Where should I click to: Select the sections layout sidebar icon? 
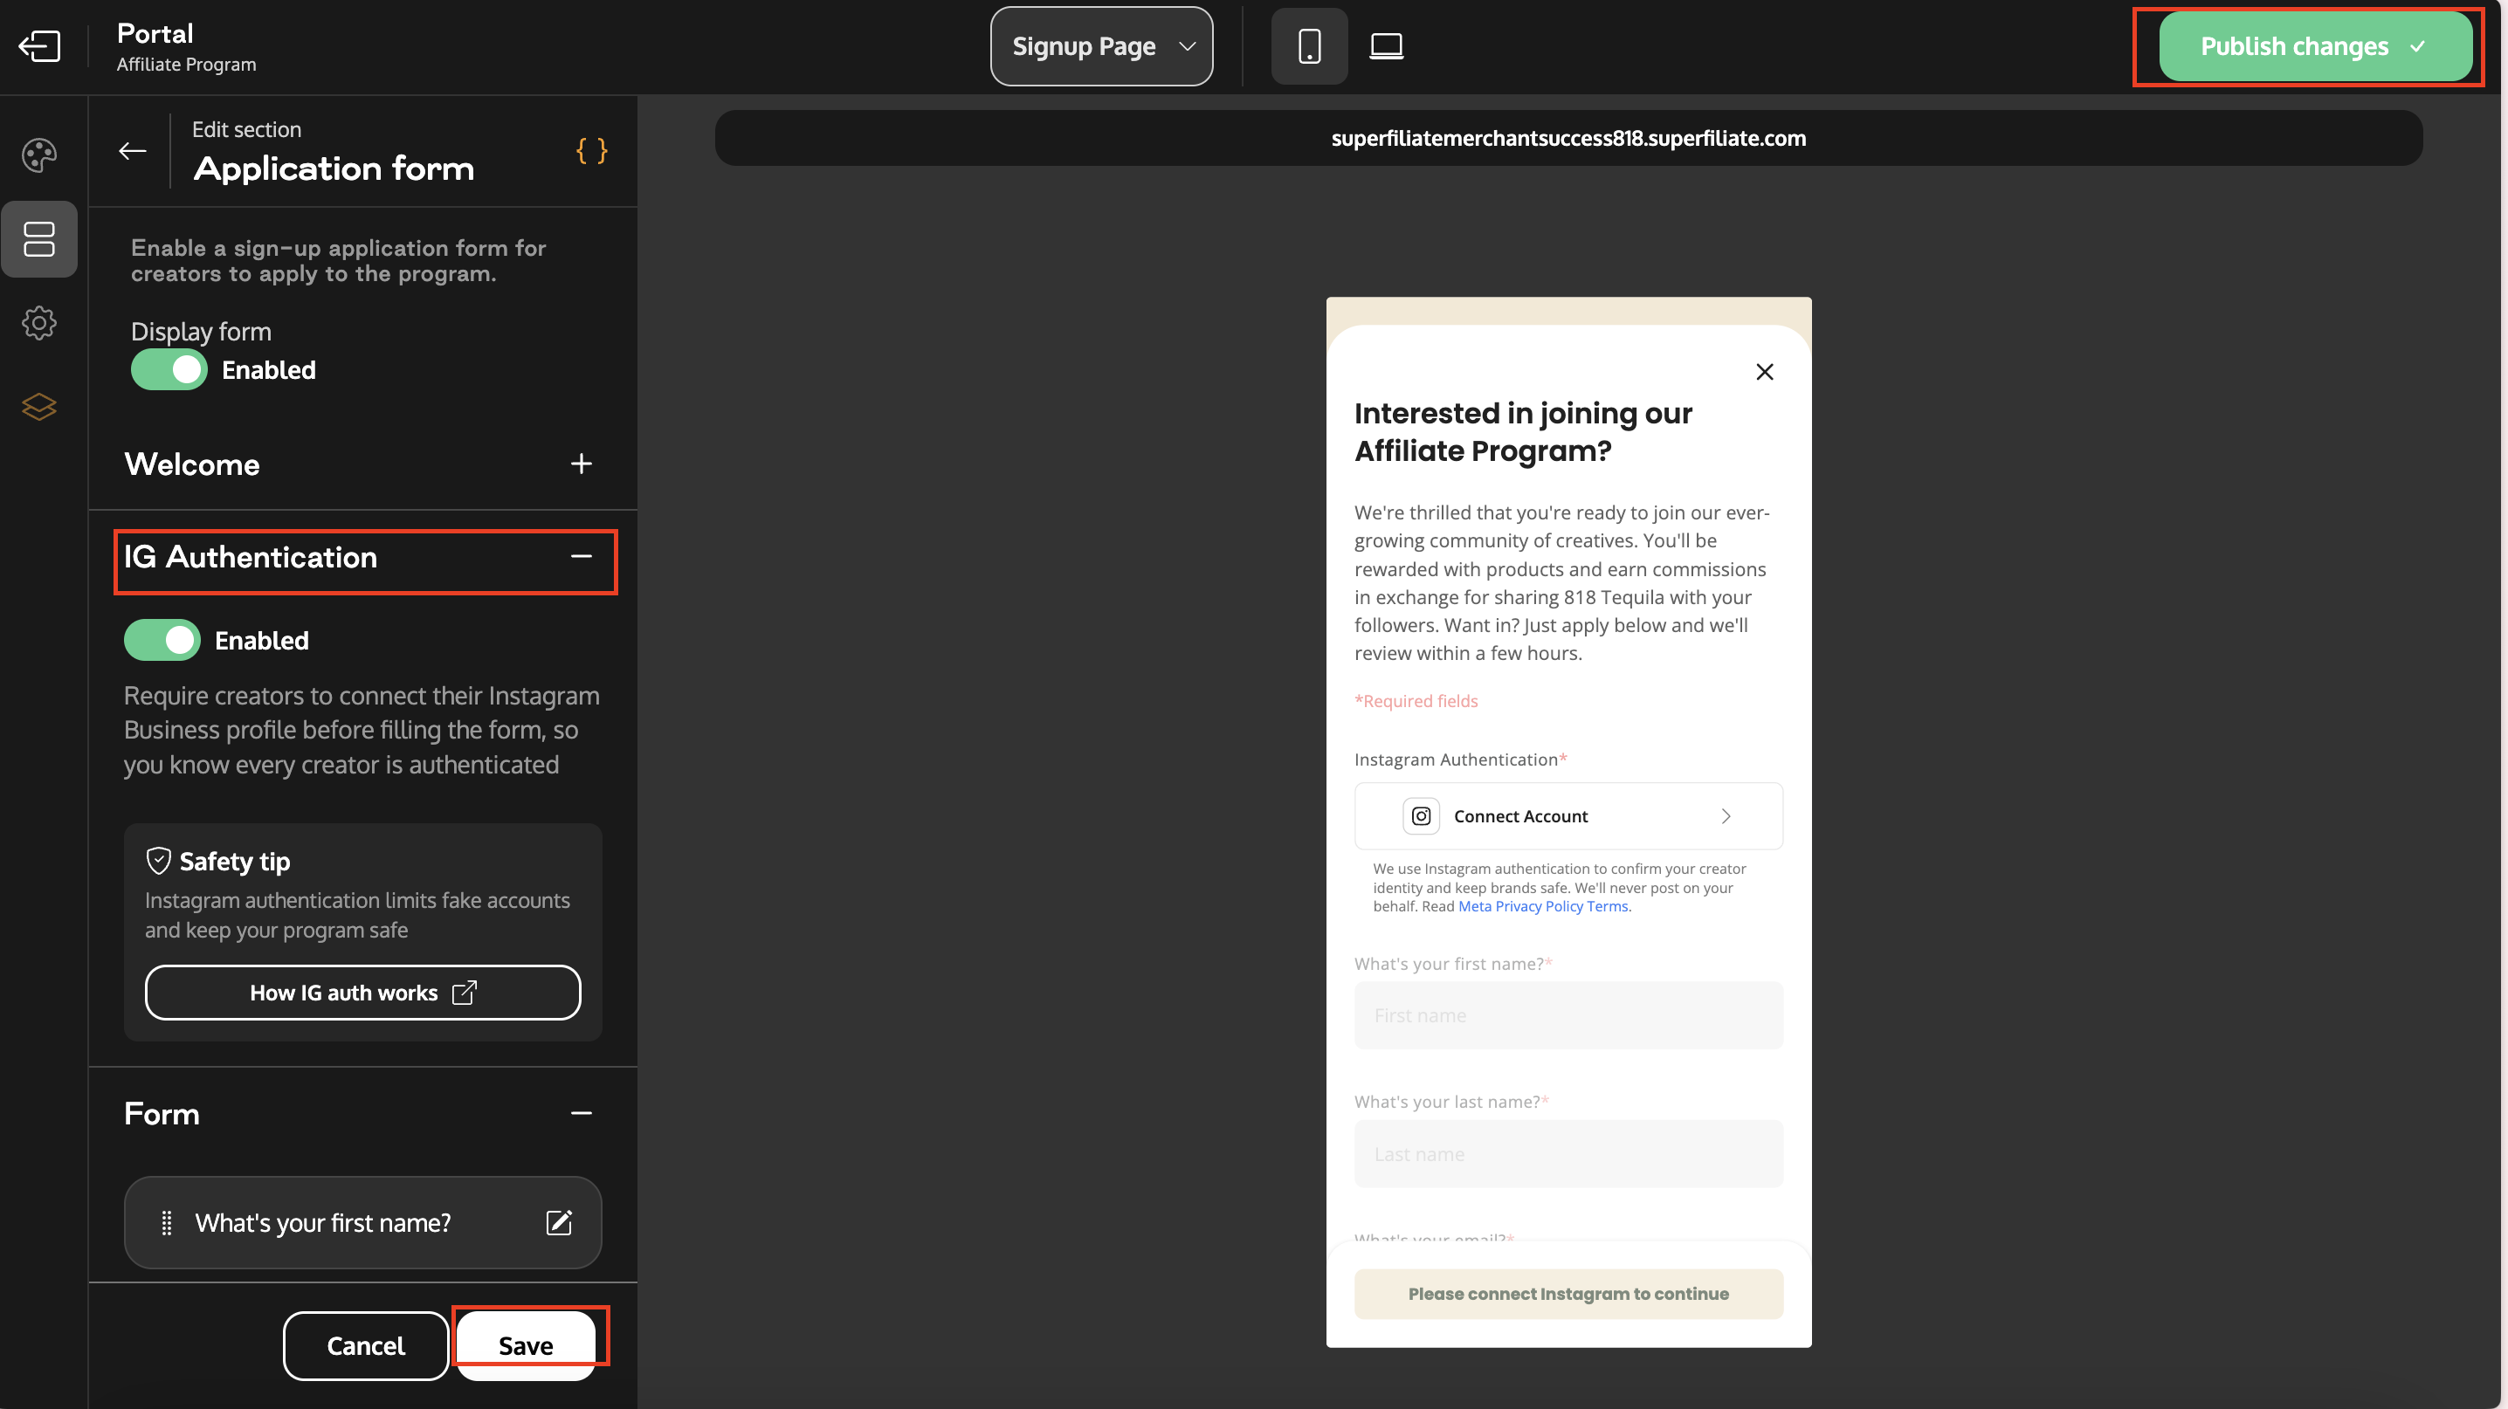click(39, 239)
